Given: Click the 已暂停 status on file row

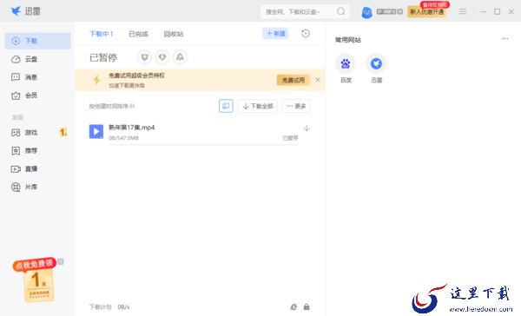Looking at the screenshot, I should click(290, 138).
